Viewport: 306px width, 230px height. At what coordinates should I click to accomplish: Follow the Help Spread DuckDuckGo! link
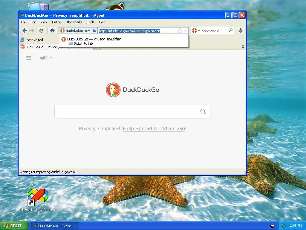pos(154,128)
